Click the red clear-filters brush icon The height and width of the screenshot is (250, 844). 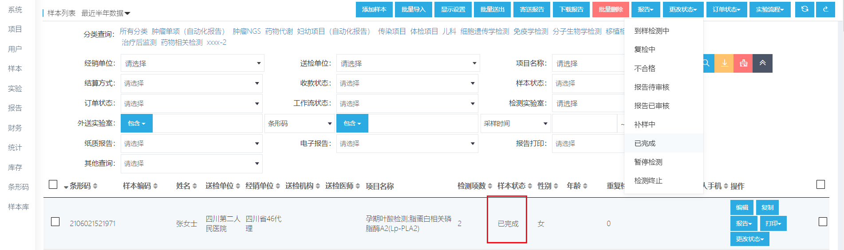click(743, 63)
